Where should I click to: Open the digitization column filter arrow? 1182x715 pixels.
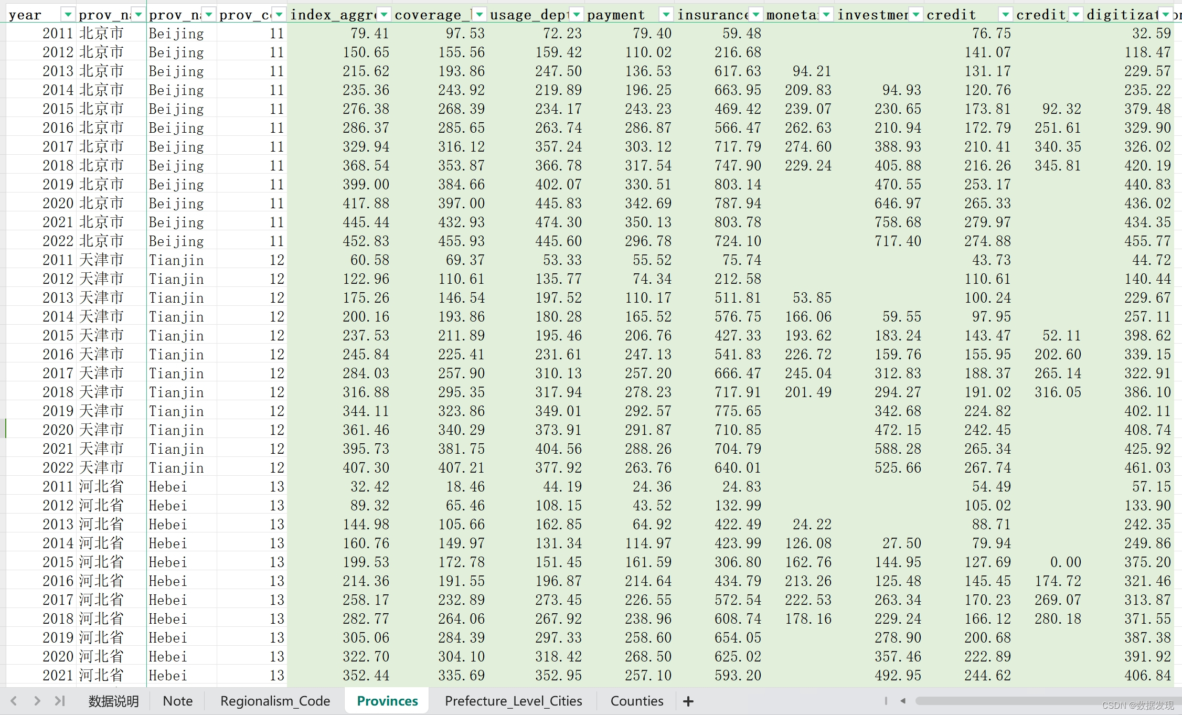pyautogui.click(x=1166, y=15)
